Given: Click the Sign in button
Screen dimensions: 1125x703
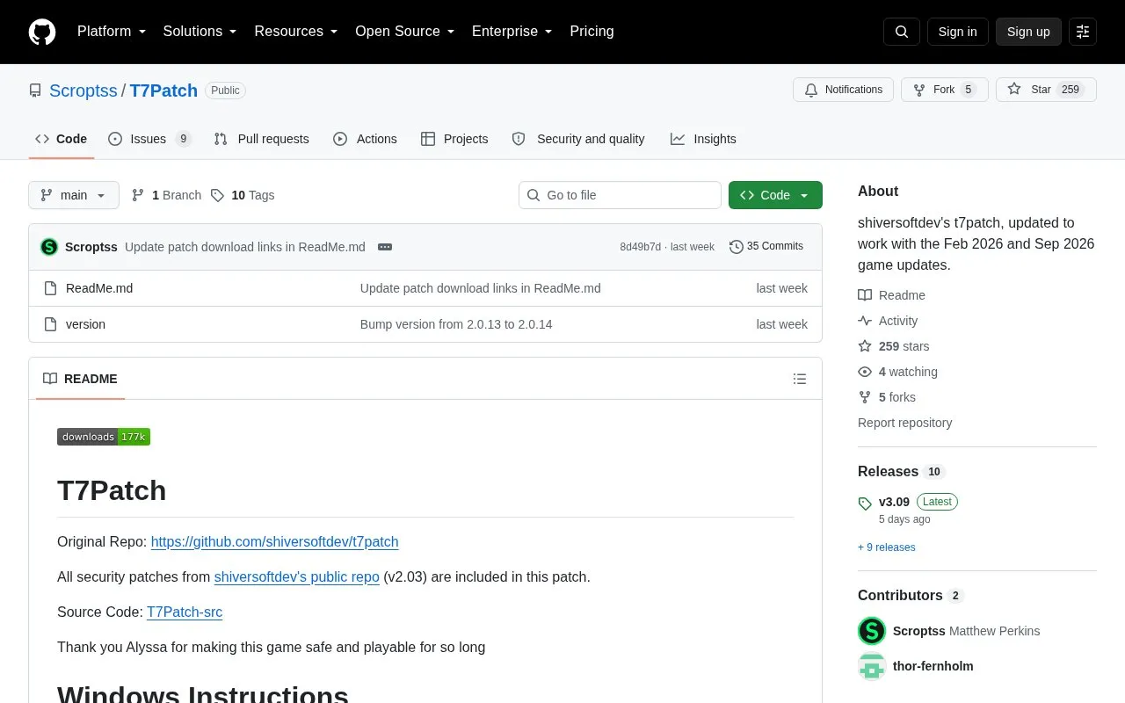Looking at the screenshot, I should [x=957, y=32].
